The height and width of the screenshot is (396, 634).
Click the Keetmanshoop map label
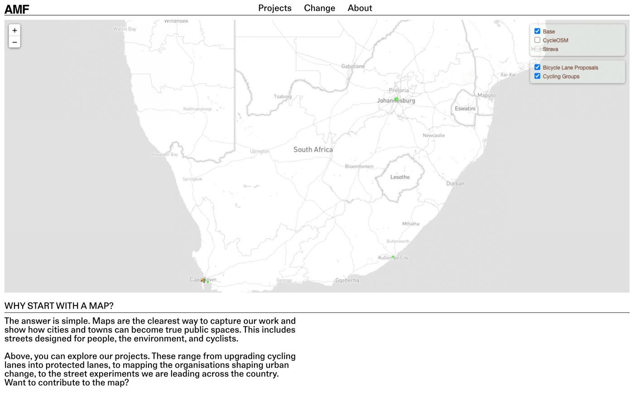tap(197, 109)
